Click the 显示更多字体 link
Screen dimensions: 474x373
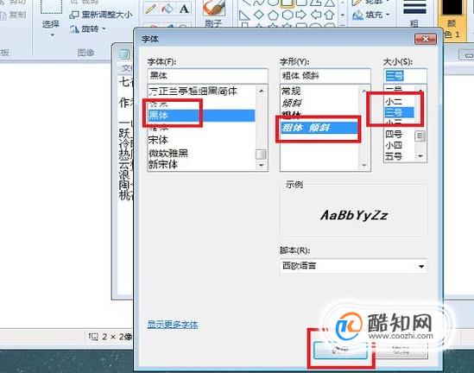(x=173, y=325)
